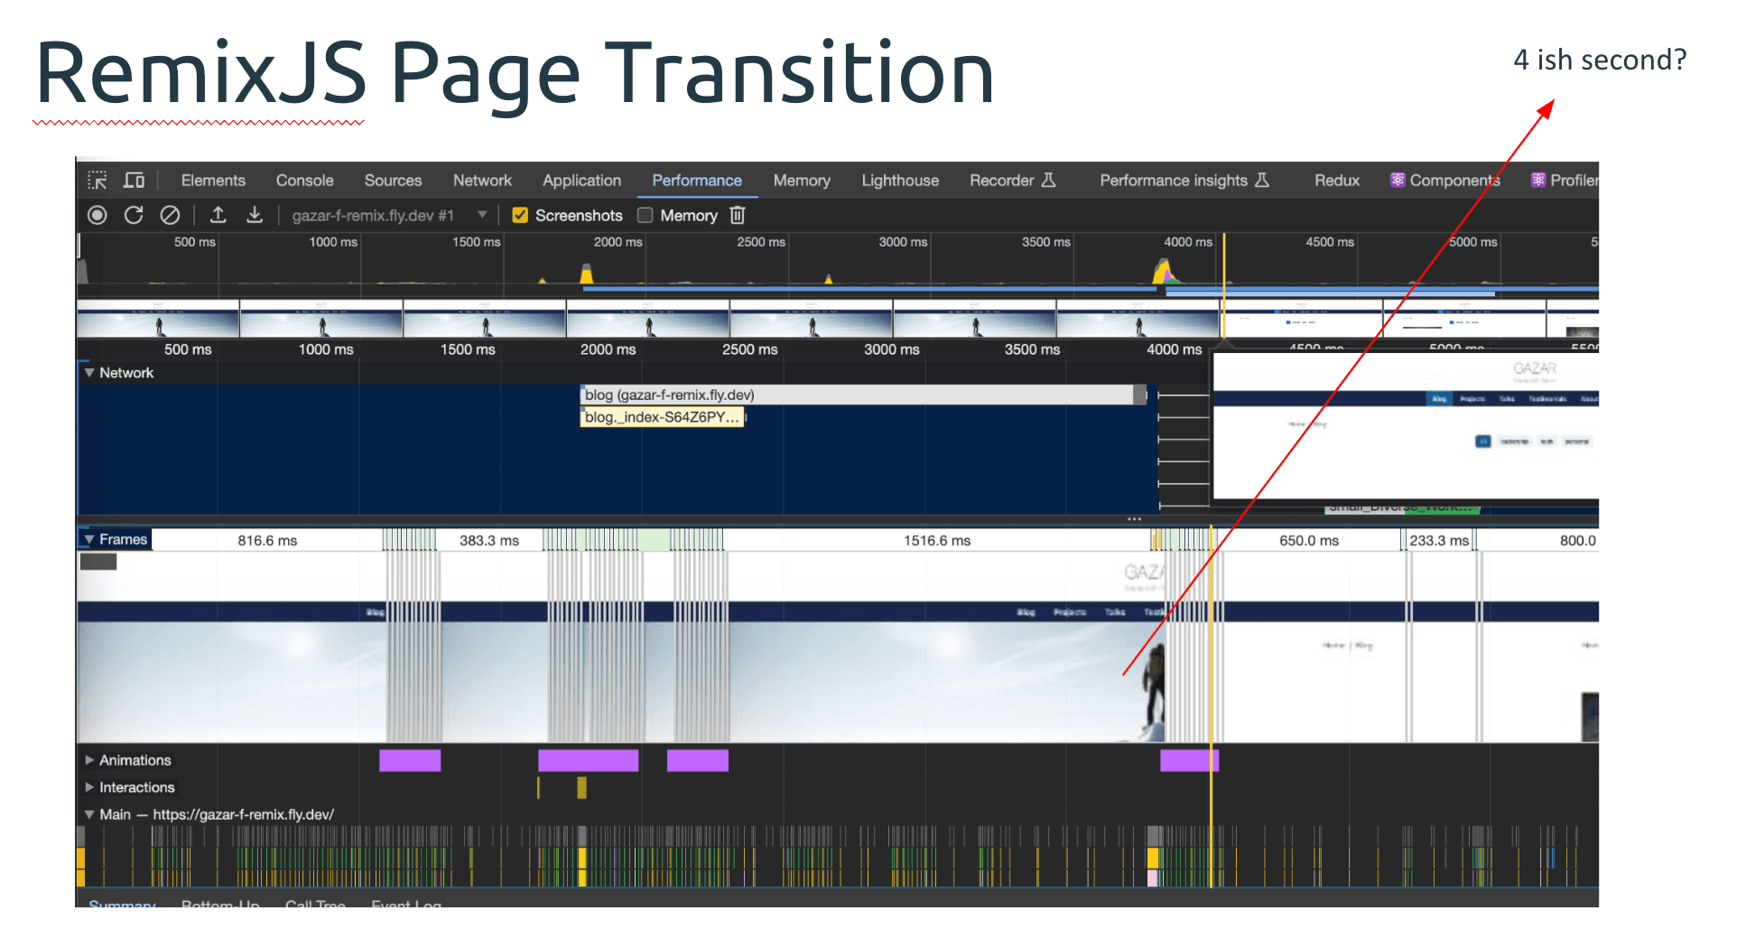The height and width of the screenshot is (948, 1746).
Task: Open the Memory tab
Action: 802,181
